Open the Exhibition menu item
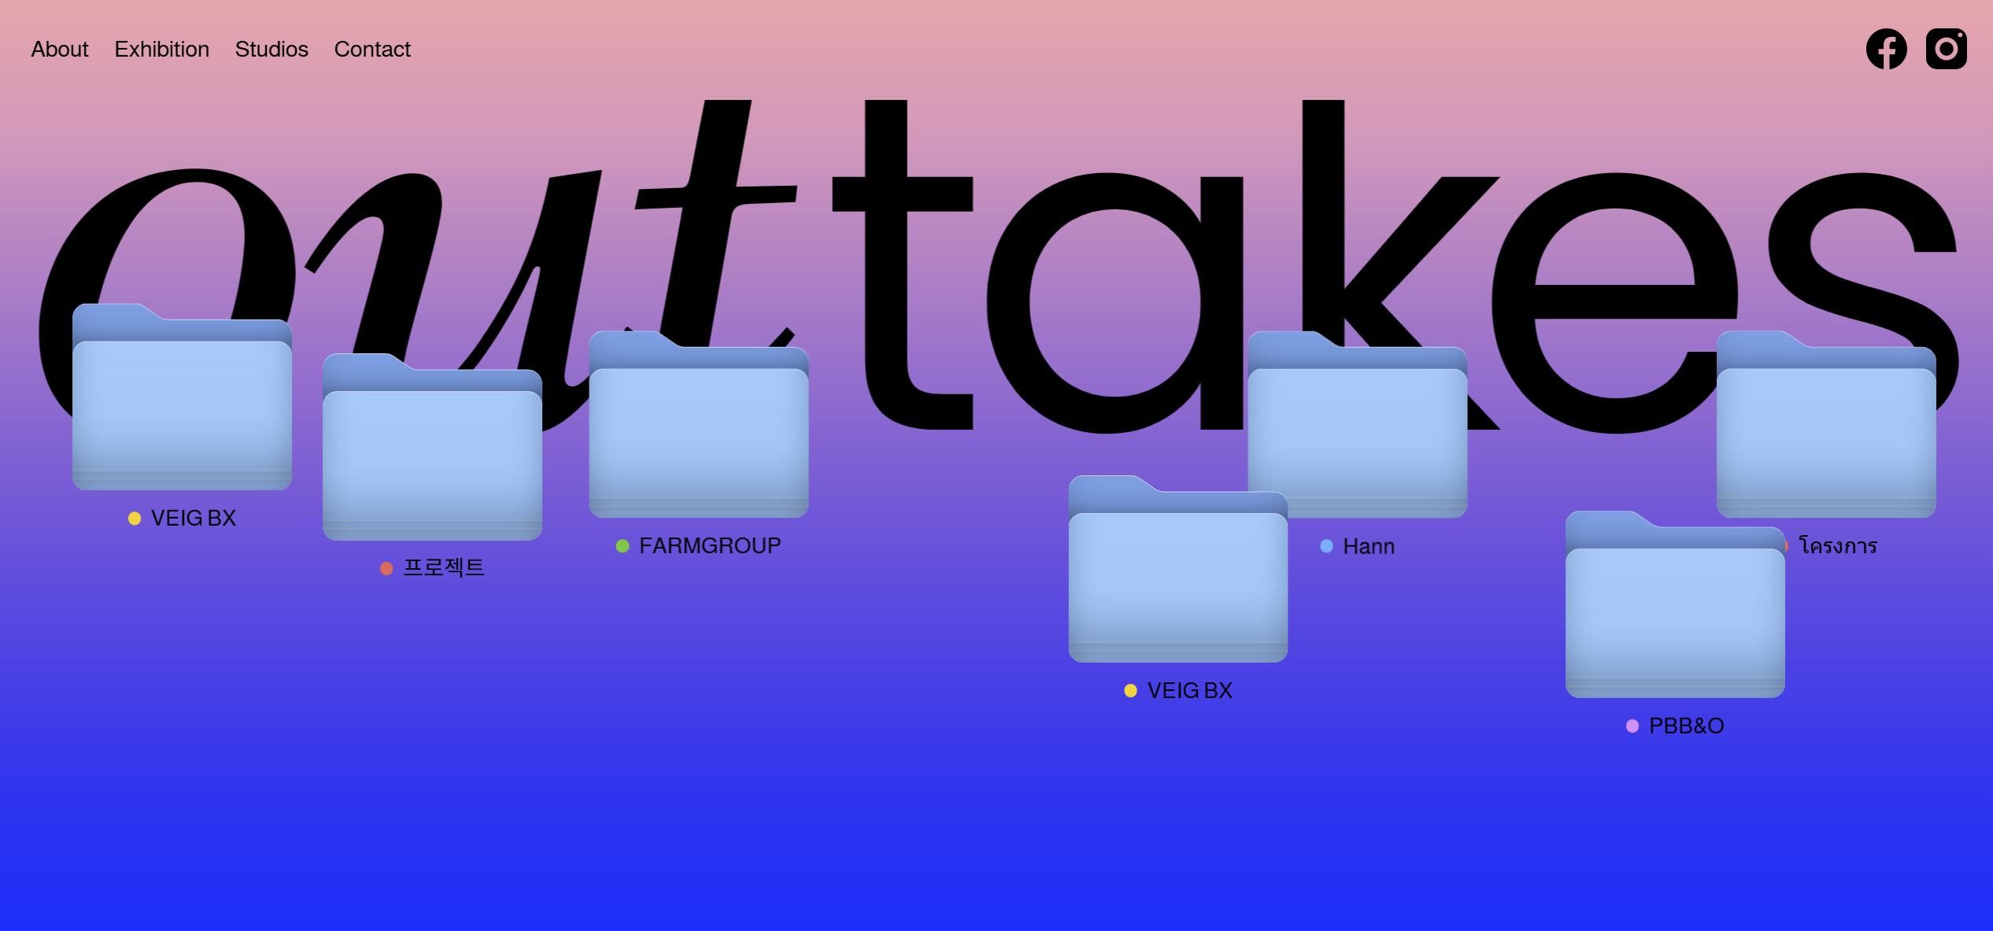 pos(161,50)
